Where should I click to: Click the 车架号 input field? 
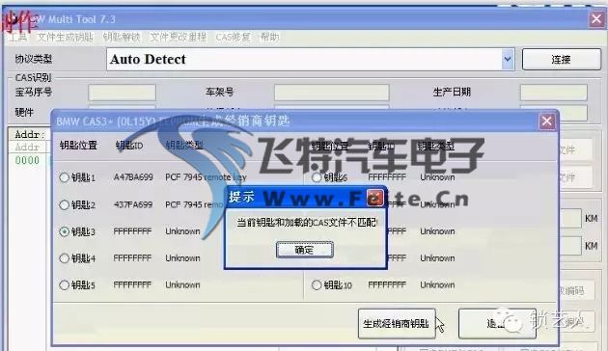pyautogui.click(x=332, y=93)
